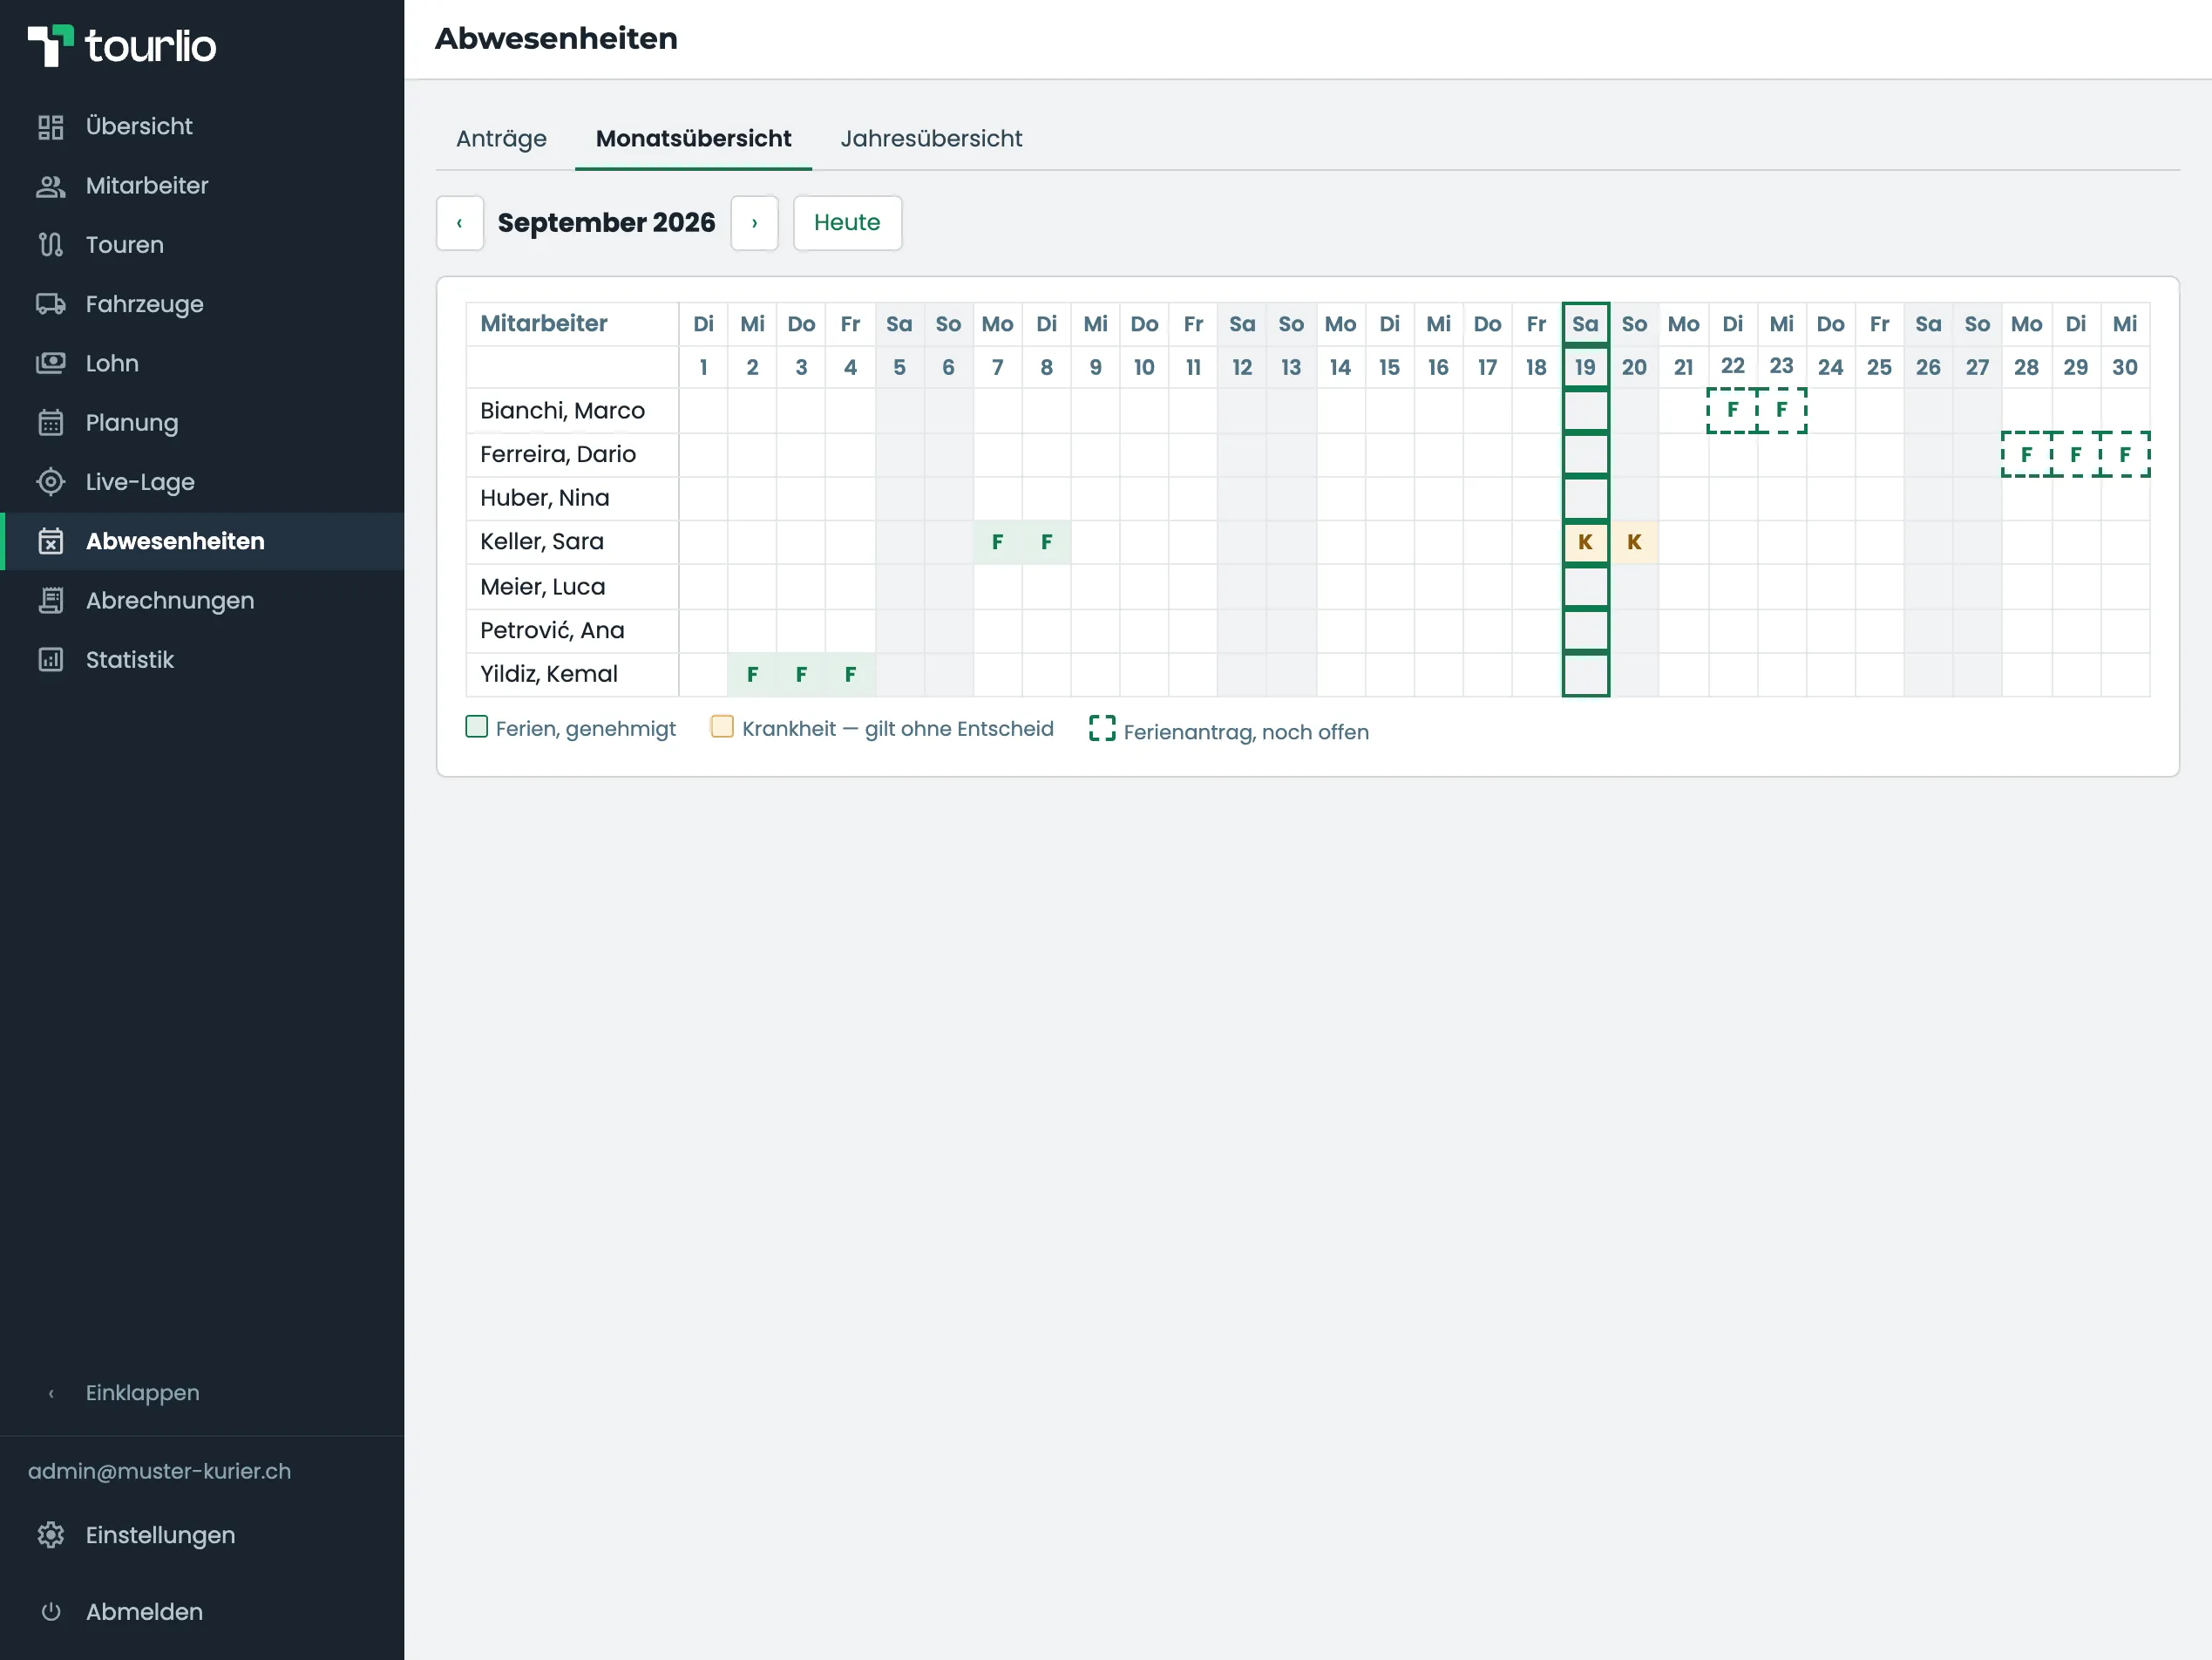
Task: Click the Einstellungen gear icon
Action: pos(50,1535)
